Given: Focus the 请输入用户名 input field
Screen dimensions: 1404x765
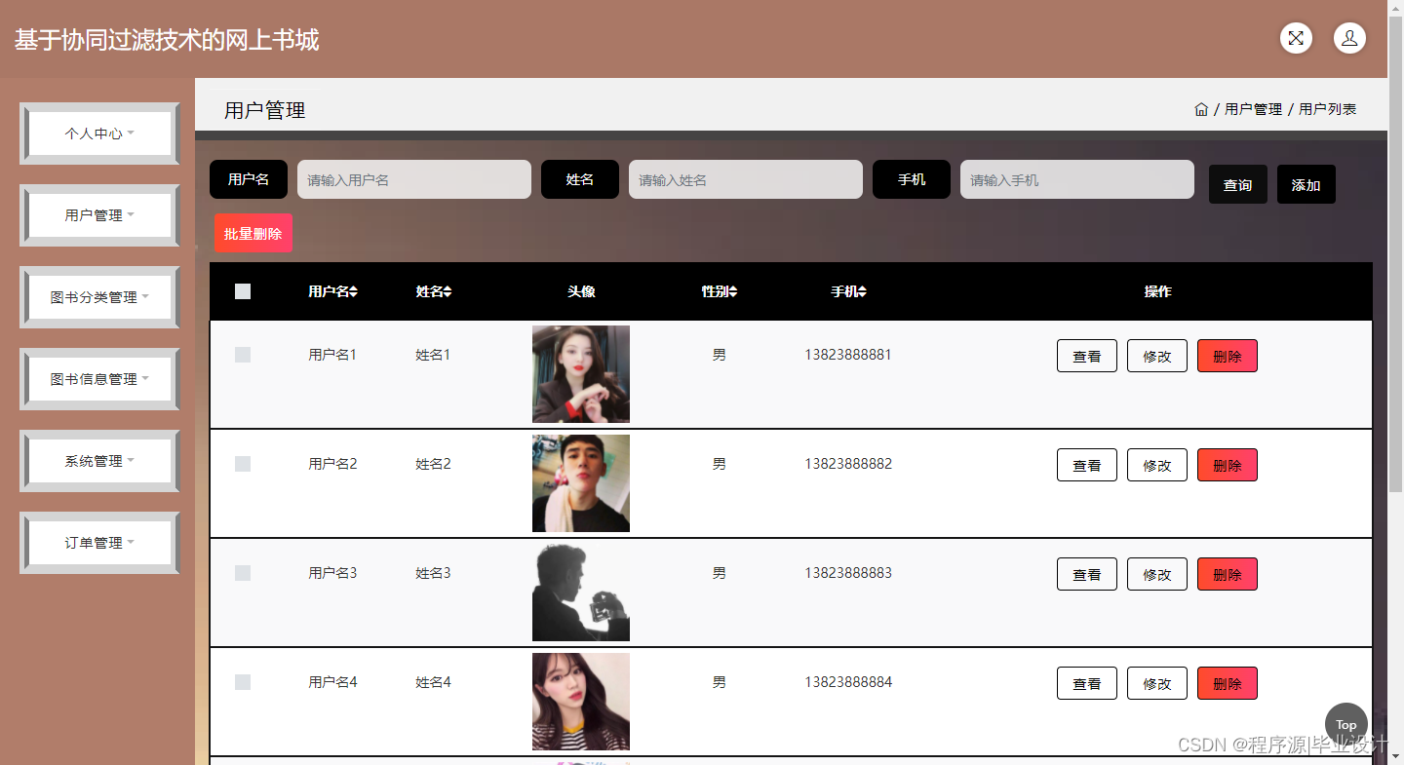Looking at the screenshot, I should coord(414,179).
